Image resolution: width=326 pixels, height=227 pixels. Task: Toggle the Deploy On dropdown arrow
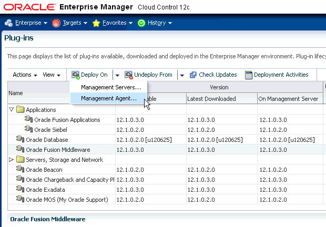pos(117,75)
